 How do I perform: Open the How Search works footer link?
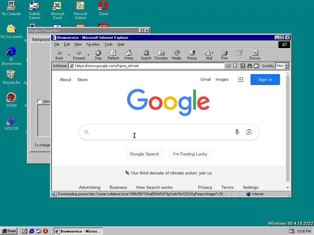point(154,187)
